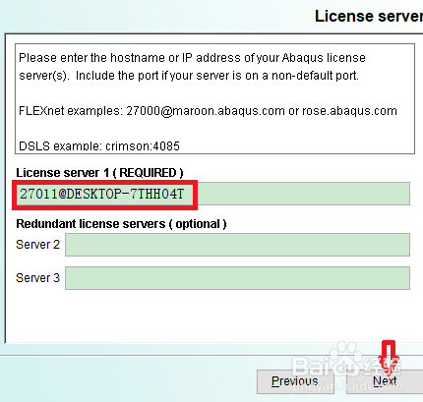This screenshot has height=402, width=423.
Task: Select the DSLS example crimson:4085 line
Action: pos(99,145)
